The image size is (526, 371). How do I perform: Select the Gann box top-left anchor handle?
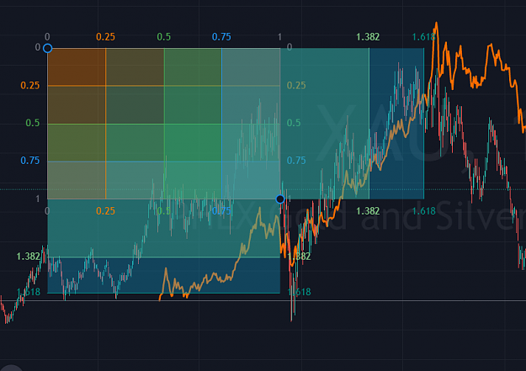click(48, 48)
